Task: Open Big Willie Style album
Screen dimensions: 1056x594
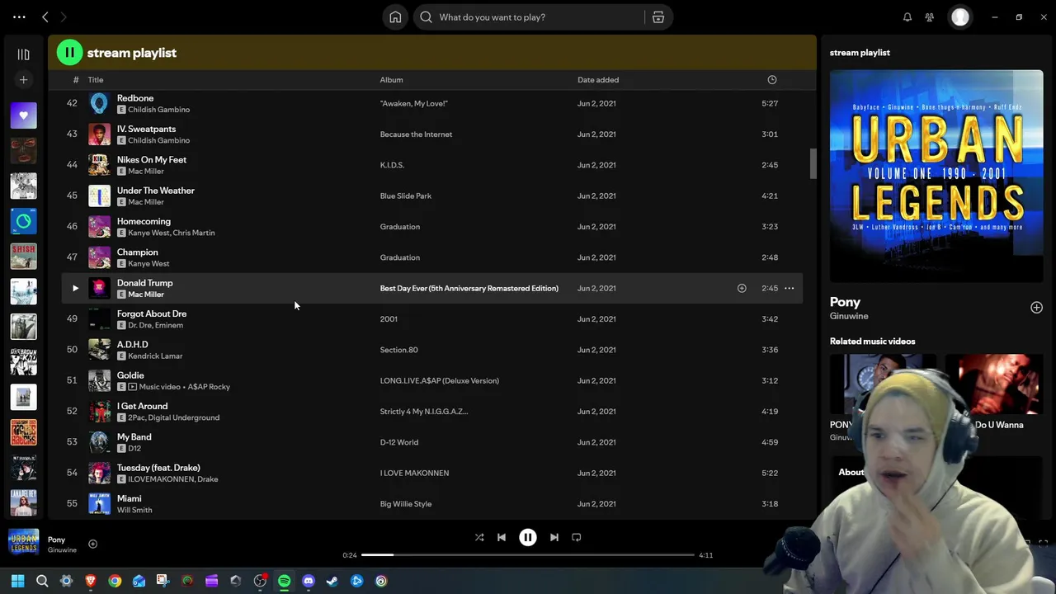Action: point(406,504)
